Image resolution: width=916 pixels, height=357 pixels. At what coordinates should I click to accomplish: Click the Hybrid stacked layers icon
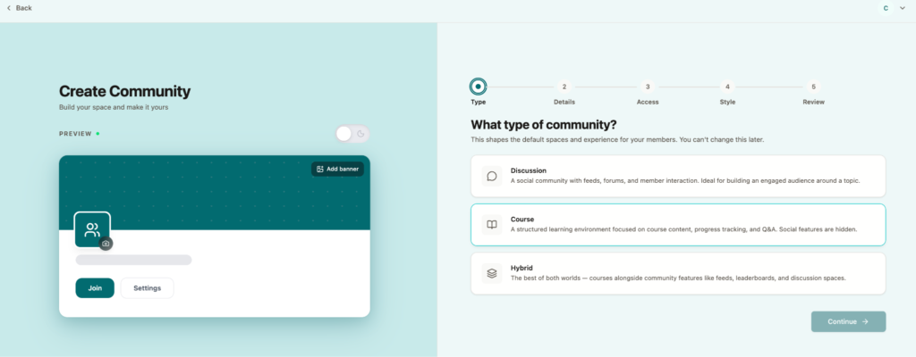point(491,273)
